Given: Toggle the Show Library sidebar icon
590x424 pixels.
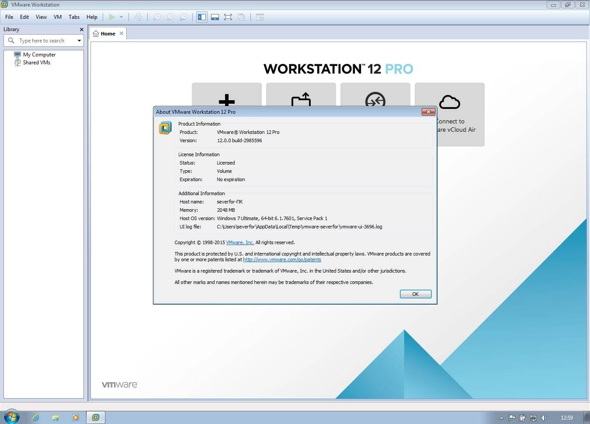Looking at the screenshot, I should (202, 17).
